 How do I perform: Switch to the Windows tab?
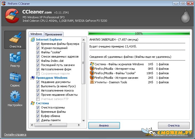coord(36,34)
